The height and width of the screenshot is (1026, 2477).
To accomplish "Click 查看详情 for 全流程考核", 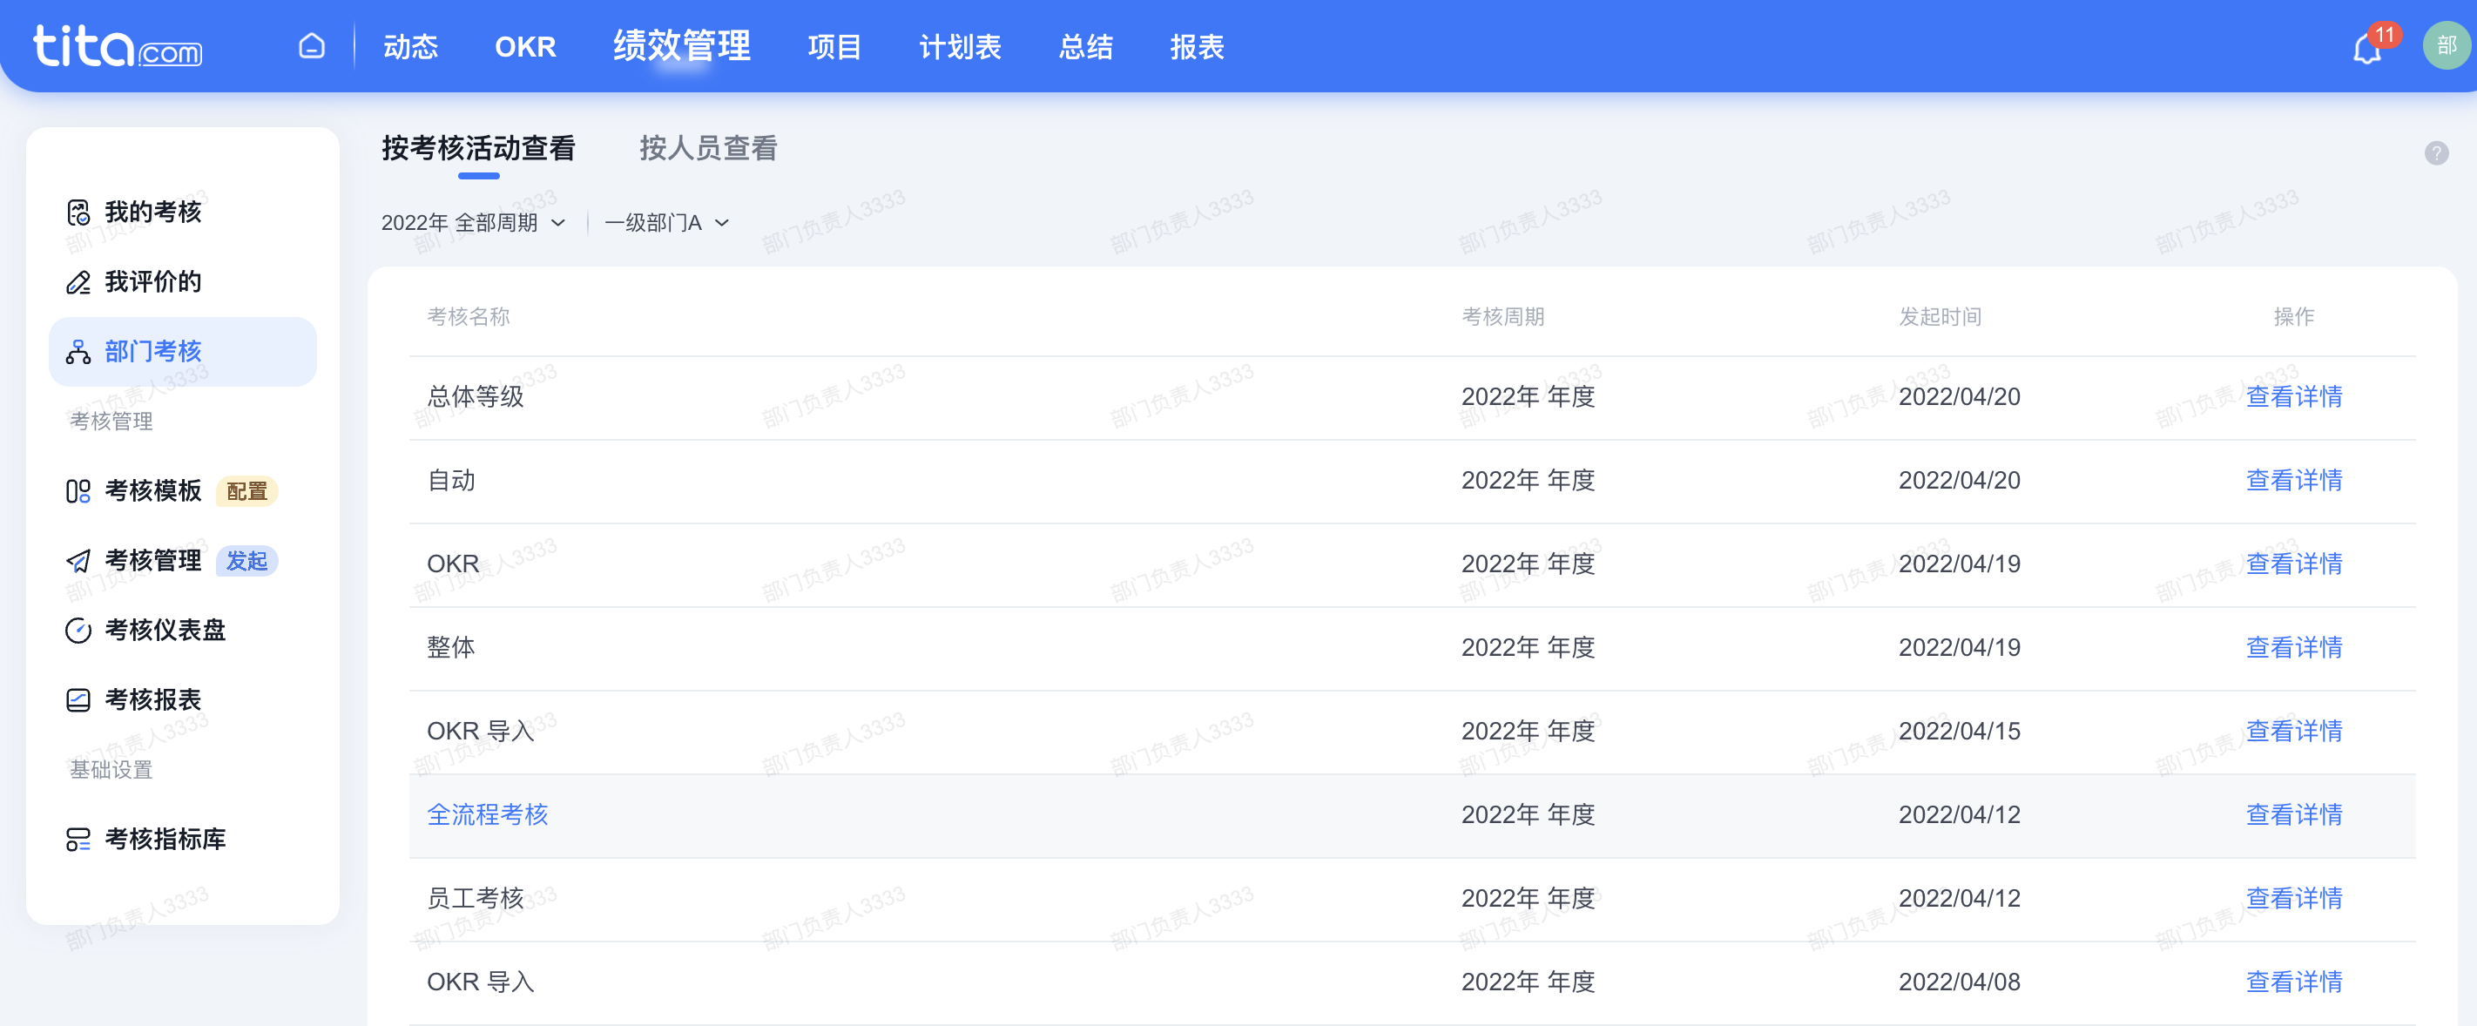I will coord(2293,814).
